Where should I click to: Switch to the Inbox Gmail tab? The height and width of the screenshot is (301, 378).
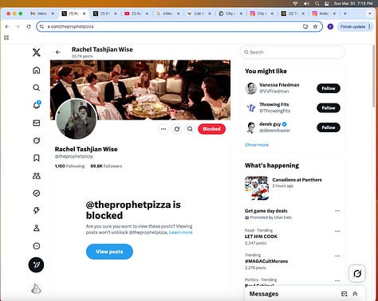pos(42,14)
